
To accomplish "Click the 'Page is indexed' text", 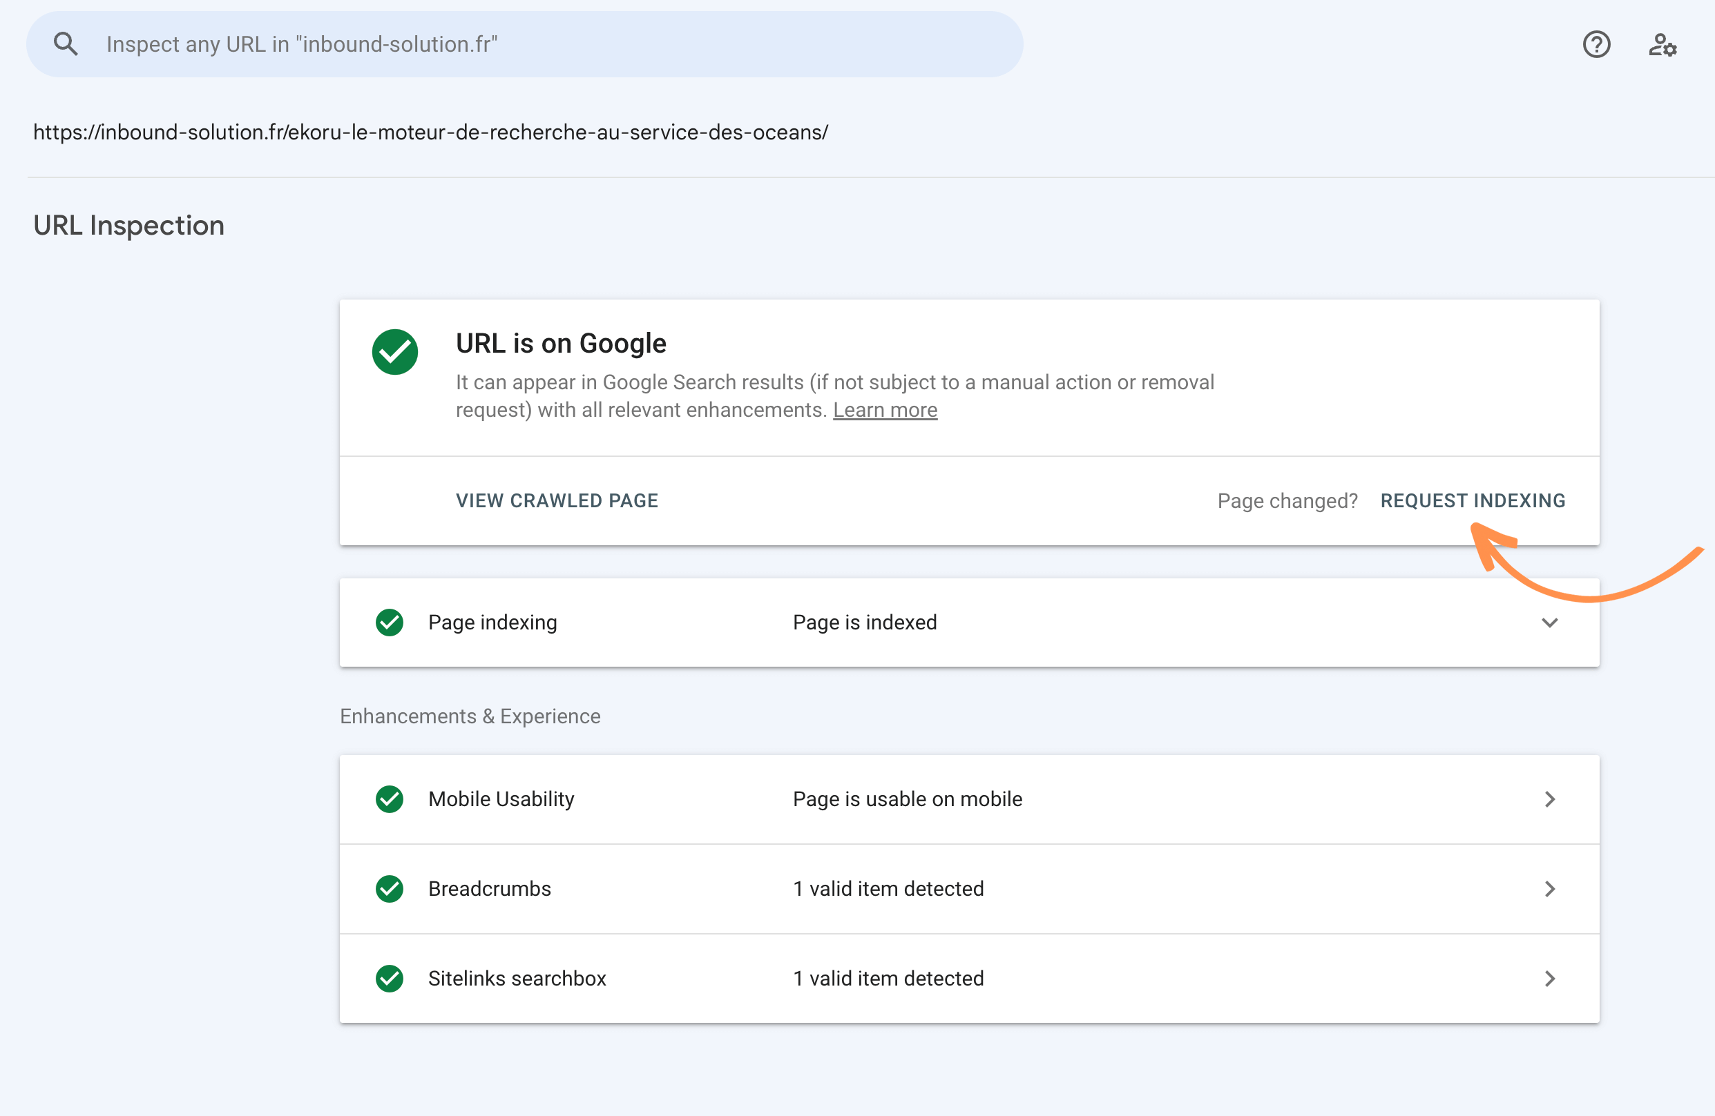I will 865,622.
